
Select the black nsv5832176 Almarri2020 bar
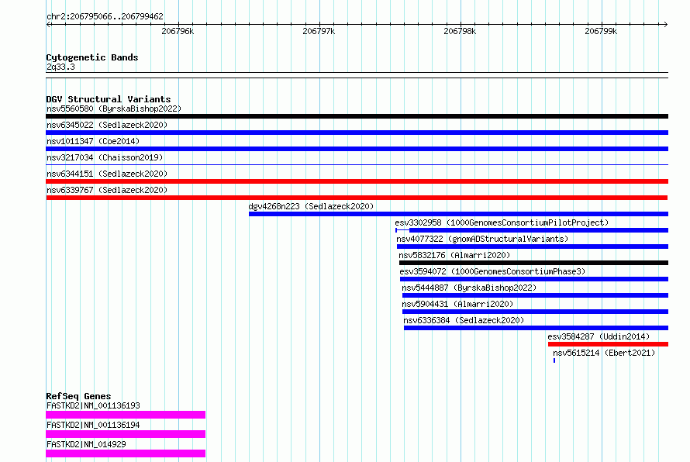click(x=534, y=263)
